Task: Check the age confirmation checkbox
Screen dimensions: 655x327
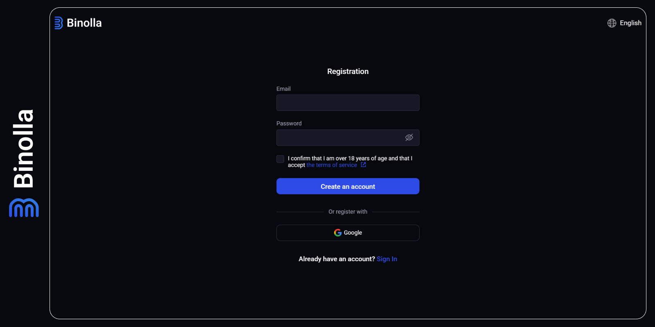Action: 280,159
